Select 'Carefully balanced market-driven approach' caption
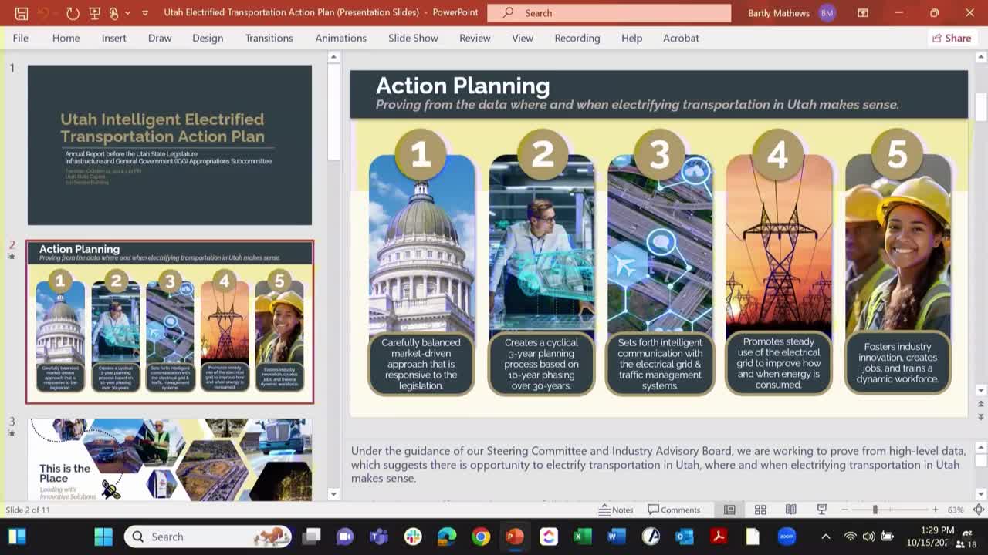This screenshot has width=988, height=555. click(421, 364)
